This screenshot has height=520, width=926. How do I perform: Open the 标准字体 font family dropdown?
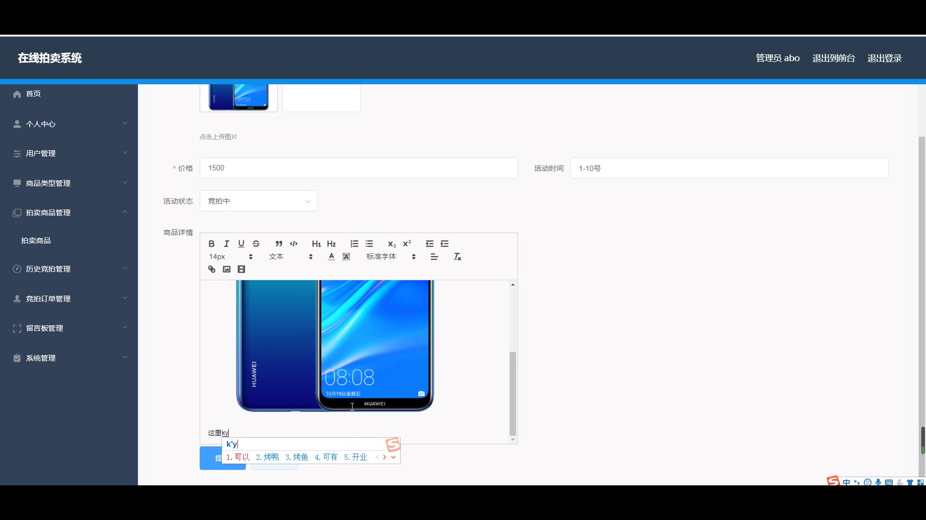click(391, 257)
